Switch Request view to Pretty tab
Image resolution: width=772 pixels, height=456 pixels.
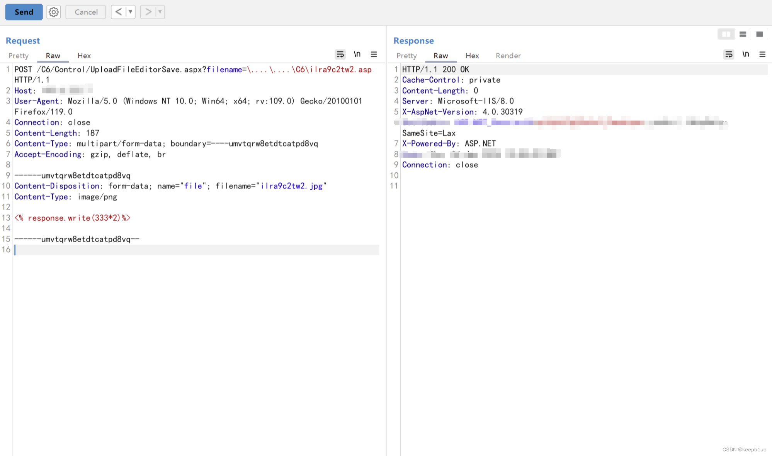[x=19, y=56]
